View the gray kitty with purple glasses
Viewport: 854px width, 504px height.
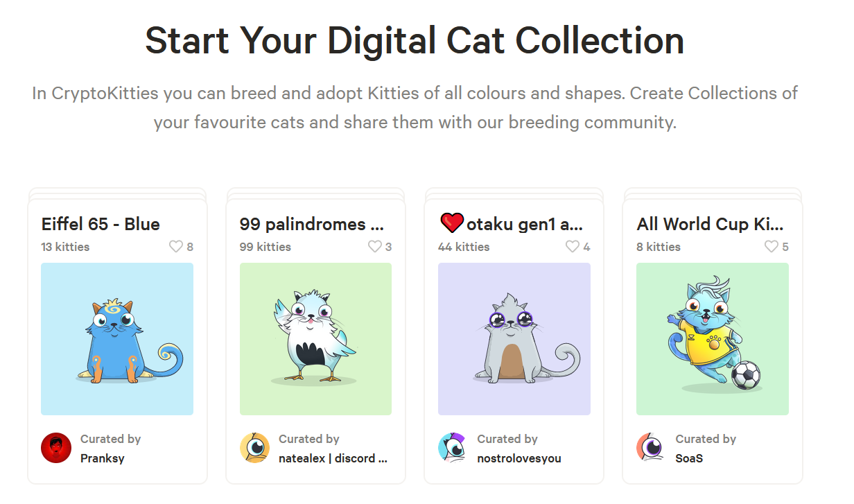(514, 339)
